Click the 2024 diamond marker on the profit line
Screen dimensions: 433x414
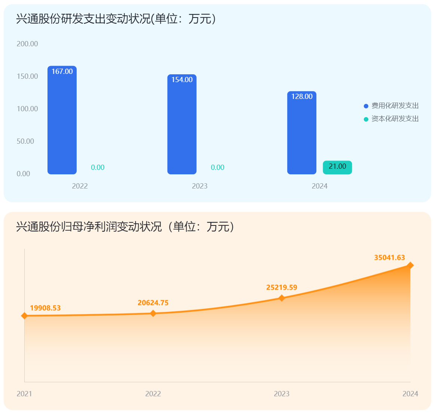[410, 265]
